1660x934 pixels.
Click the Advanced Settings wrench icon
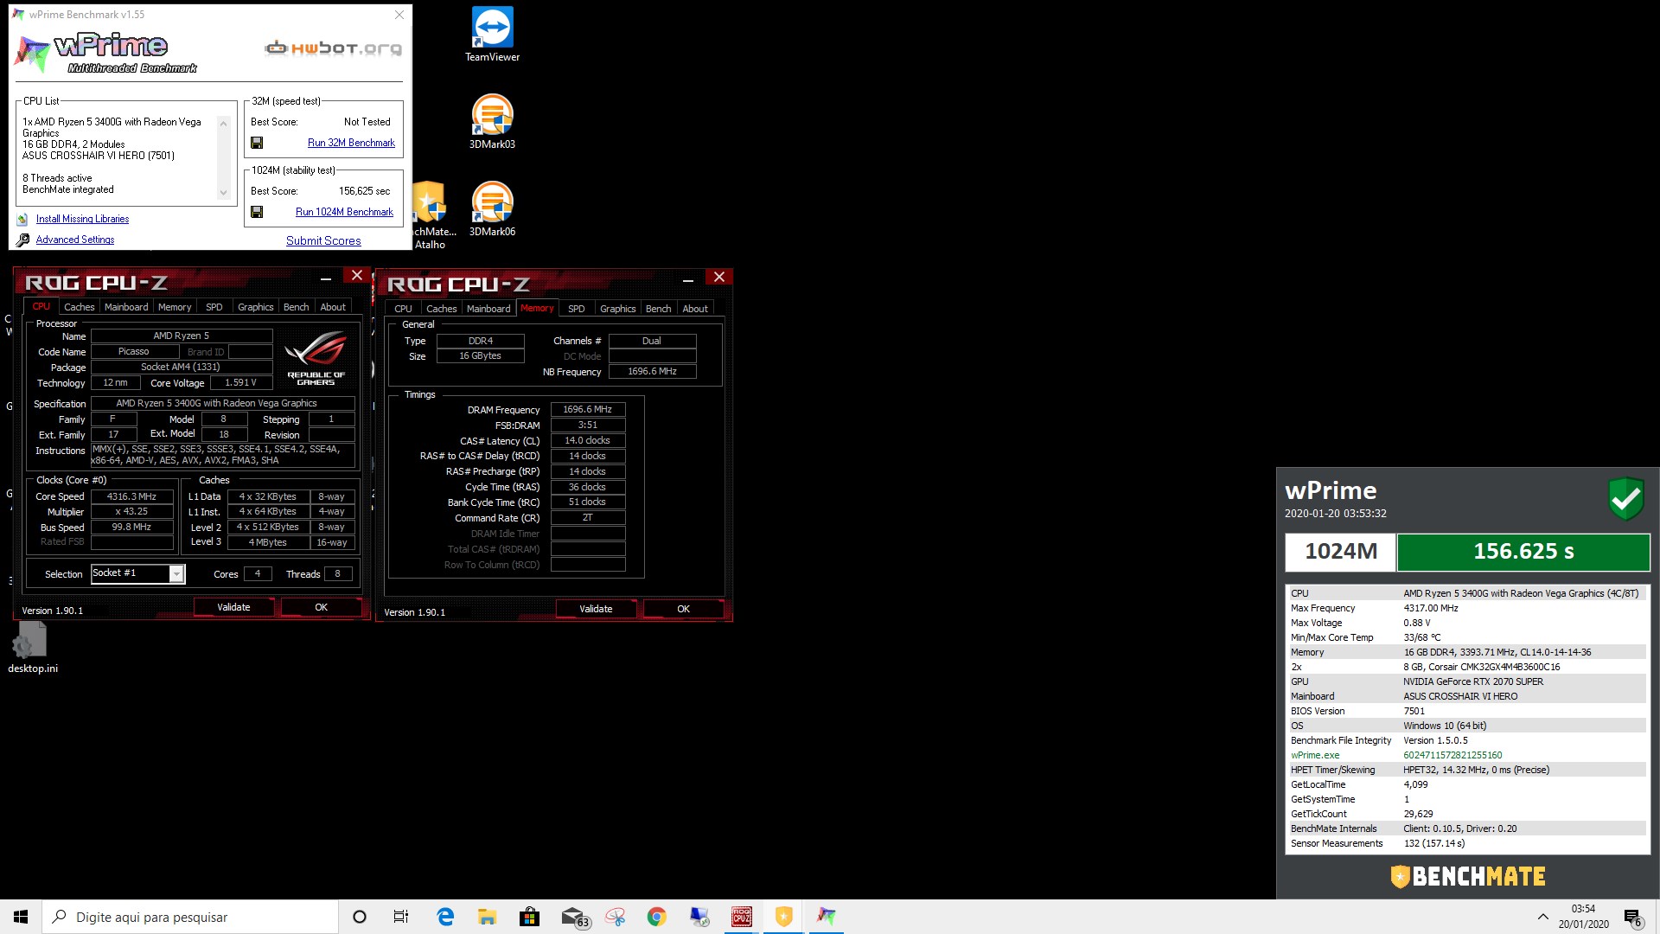pyautogui.click(x=22, y=240)
